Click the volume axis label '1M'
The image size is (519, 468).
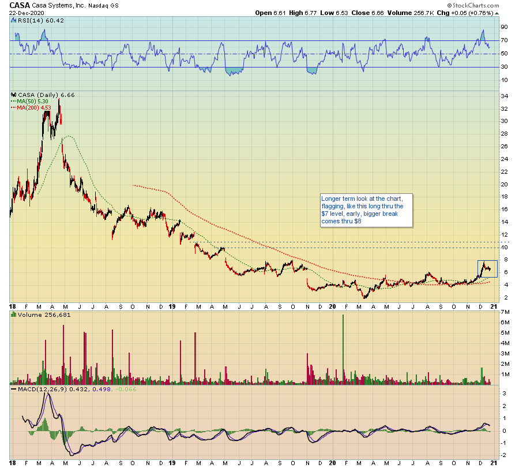pyautogui.click(x=505, y=375)
